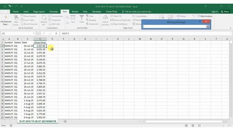This screenshot has width=233, height=131.
Task: Click Show Queries in Get & Transform
Action: pyautogui.click(x=28, y=16)
